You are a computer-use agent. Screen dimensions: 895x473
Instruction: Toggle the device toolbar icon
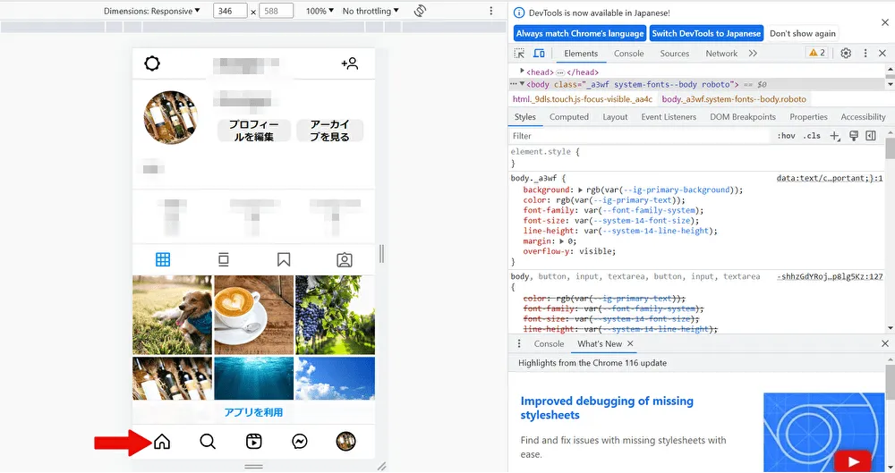click(539, 53)
